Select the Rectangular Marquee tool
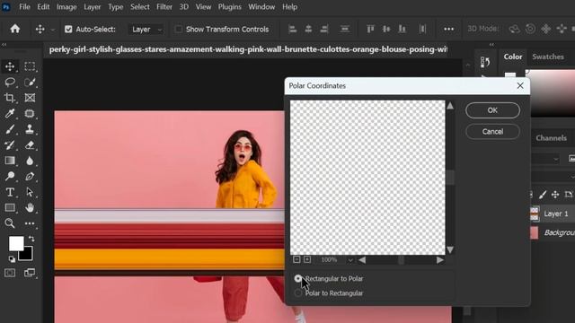 coord(30,66)
